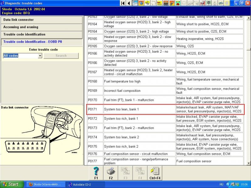Open the orange globe toolbar icon
This screenshot has width=251, height=188.
click(141, 3)
